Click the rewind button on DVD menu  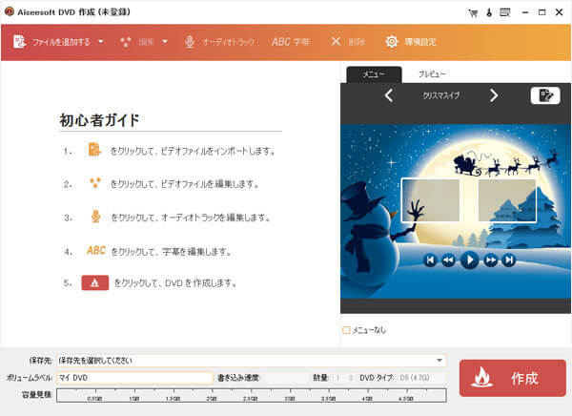(x=448, y=260)
